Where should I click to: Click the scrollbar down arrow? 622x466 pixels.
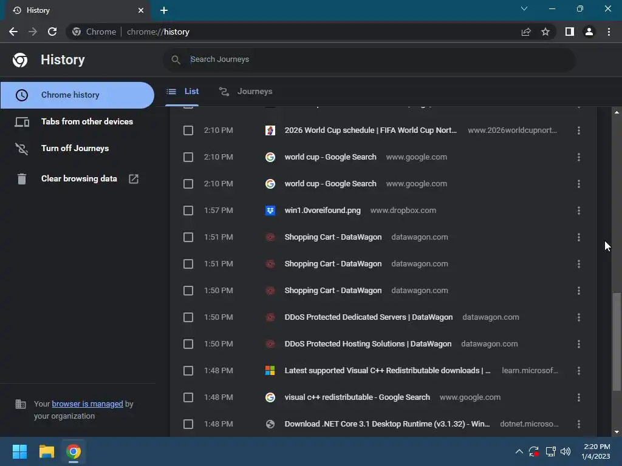point(617,432)
